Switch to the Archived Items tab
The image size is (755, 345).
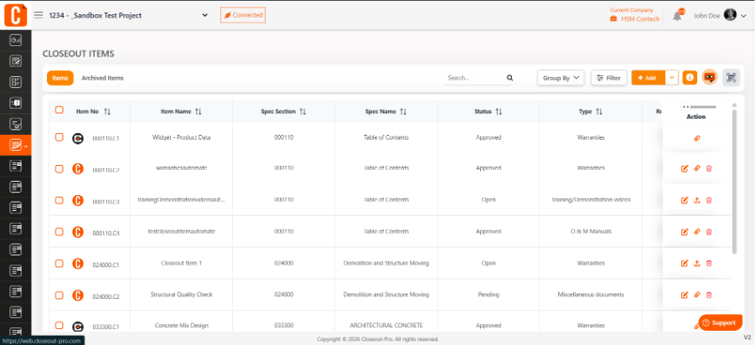tap(102, 78)
